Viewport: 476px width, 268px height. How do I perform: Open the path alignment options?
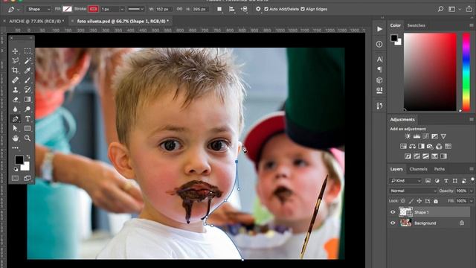[232, 9]
